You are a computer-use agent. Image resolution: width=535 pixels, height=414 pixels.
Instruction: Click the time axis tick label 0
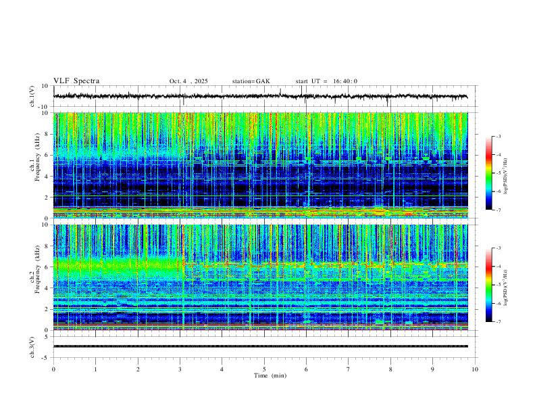(53, 369)
